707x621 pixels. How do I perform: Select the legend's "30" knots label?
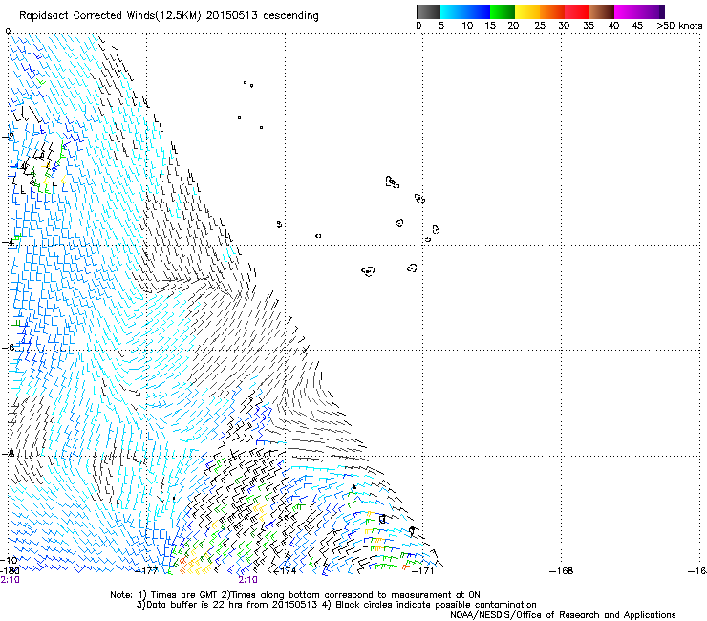pyautogui.click(x=564, y=26)
